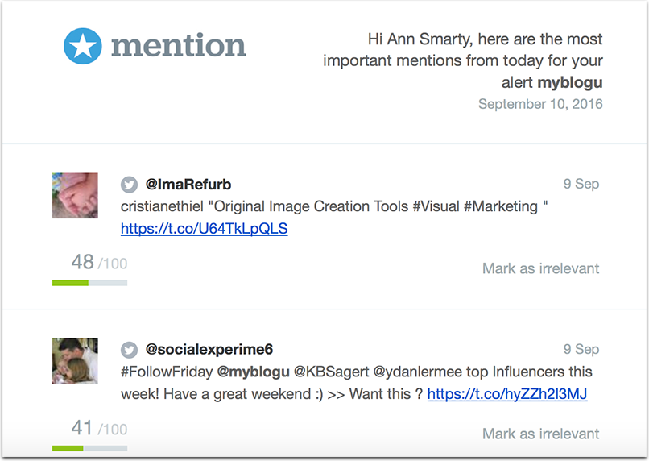The height and width of the screenshot is (461, 649).
Task: Click the 9 Sep date on @socialexperime6 tweet
Action: 581,350
